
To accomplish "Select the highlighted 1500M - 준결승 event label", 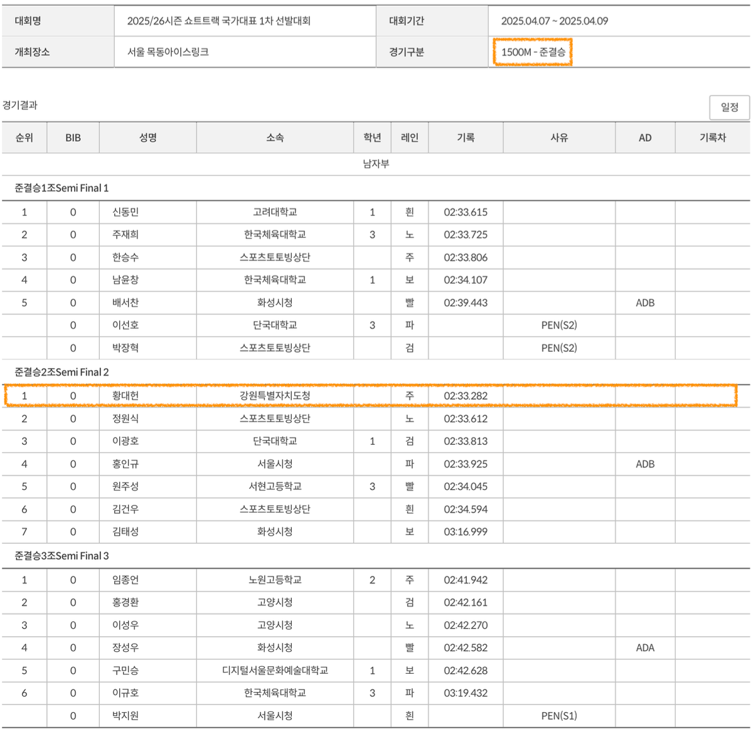I will [x=533, y=52].
